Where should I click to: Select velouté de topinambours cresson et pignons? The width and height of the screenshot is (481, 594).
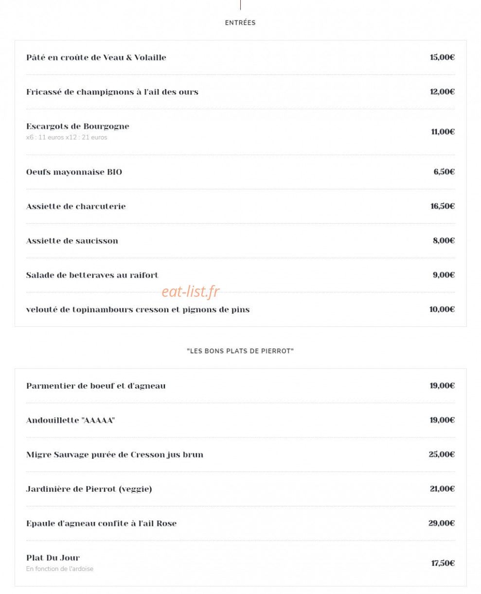pyautogui.click(x=138, y=309)
